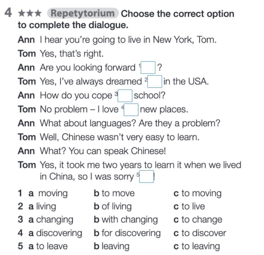Choose option 1c 'to moving'

[201, 193]
